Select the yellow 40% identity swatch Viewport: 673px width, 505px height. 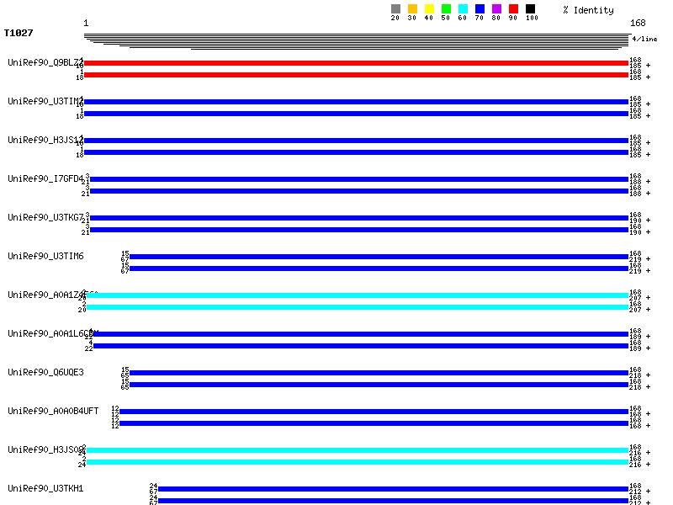(x=429, y=9)
